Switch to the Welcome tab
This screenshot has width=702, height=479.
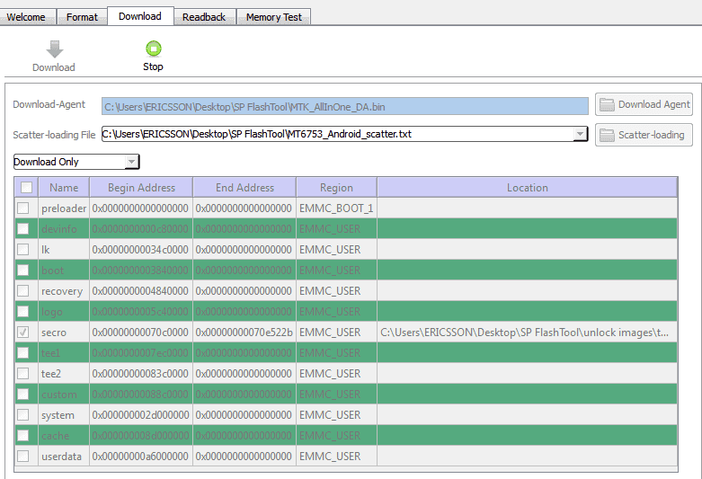26,17
